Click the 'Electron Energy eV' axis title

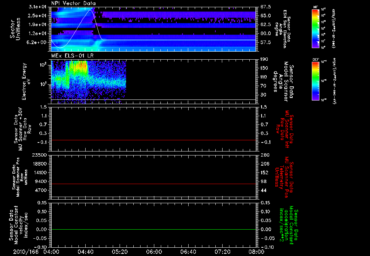click(26, 81)
